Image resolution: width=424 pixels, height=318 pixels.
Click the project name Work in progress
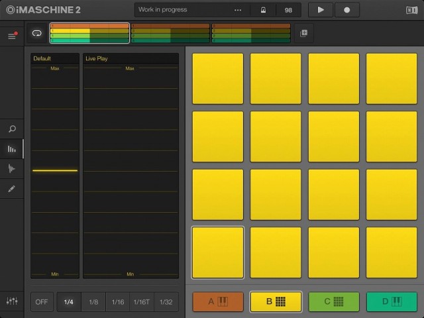[x=162, y=9]
